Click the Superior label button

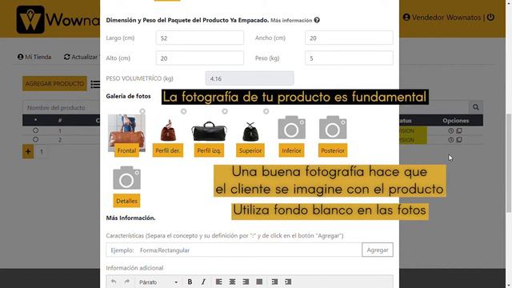[250, 150]
